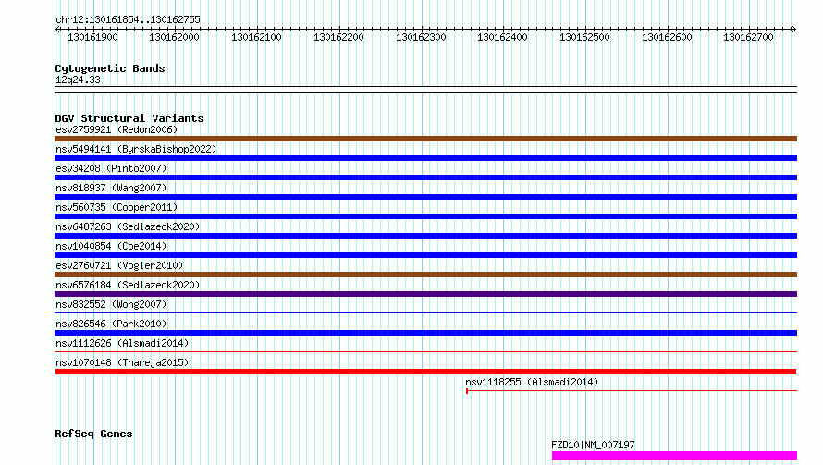Select nsv1040854 (Coe2014) label
Viewport: 823px width, 465px height.
[111, 246]
